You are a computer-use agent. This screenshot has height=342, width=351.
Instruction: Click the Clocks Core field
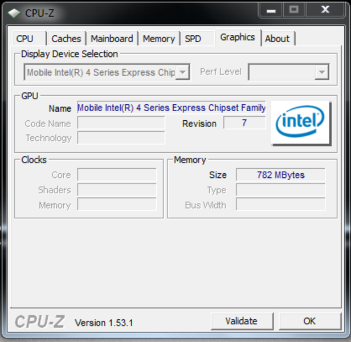coord(117,174)
